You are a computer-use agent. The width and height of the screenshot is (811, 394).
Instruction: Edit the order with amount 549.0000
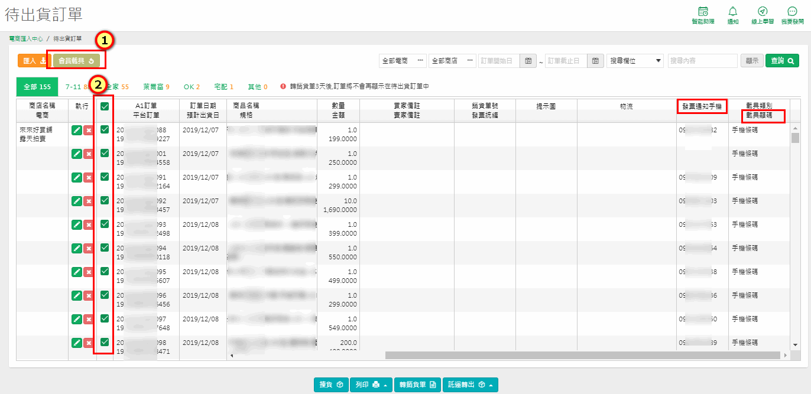click(x=77, y=319)
